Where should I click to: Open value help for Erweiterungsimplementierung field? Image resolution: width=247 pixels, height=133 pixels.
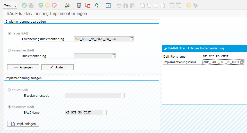(x=131, y=39)
